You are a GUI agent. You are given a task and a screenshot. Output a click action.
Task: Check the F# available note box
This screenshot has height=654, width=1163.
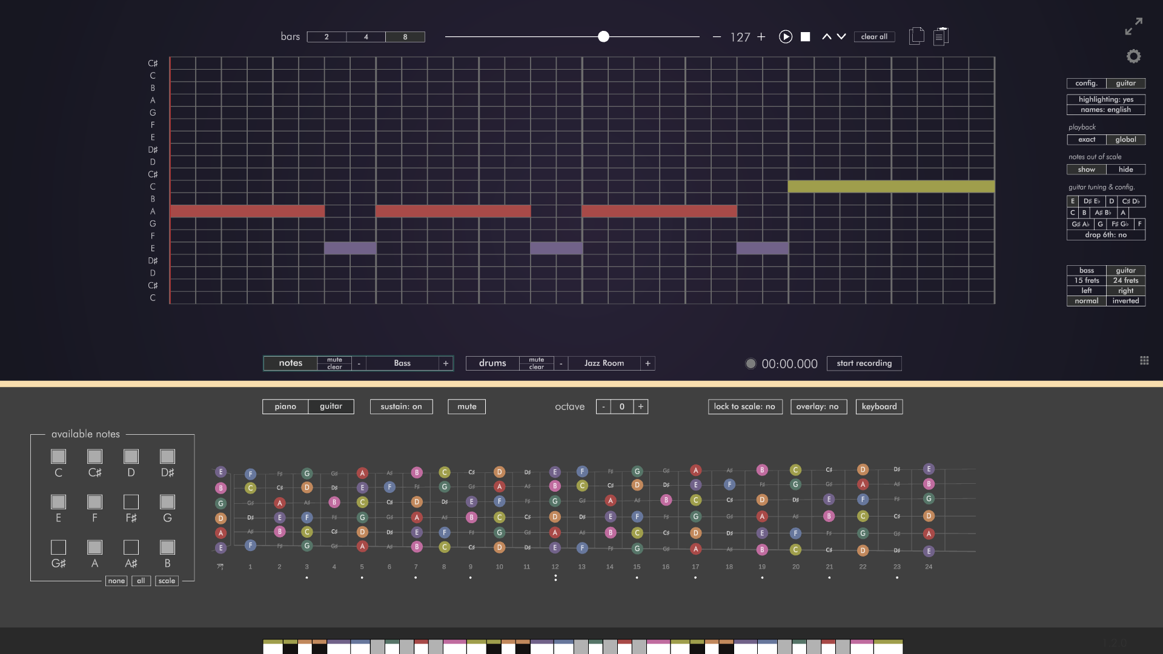pos(131,502)
